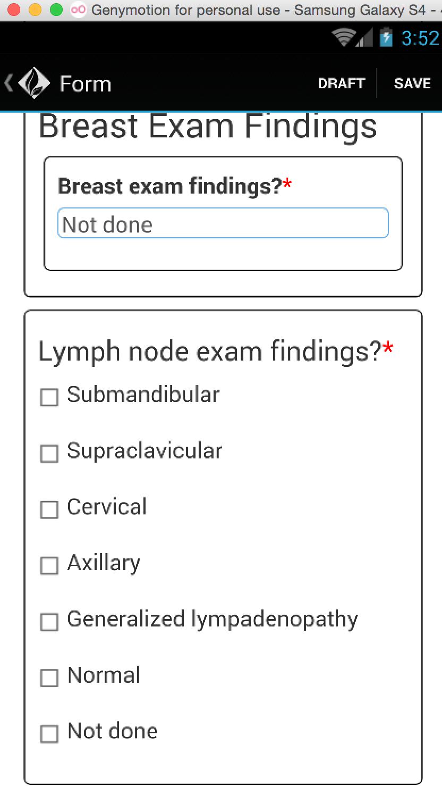Click the Genymotion title bar icon
This screenshot has height=786, width=442.
point(78,10)
